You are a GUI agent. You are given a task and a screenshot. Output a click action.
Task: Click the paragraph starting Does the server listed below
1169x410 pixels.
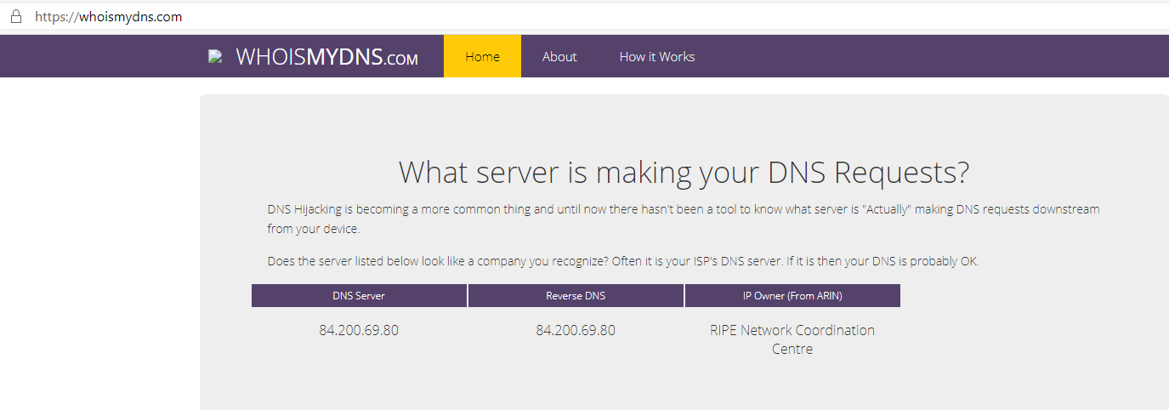(x=623, y=261)
